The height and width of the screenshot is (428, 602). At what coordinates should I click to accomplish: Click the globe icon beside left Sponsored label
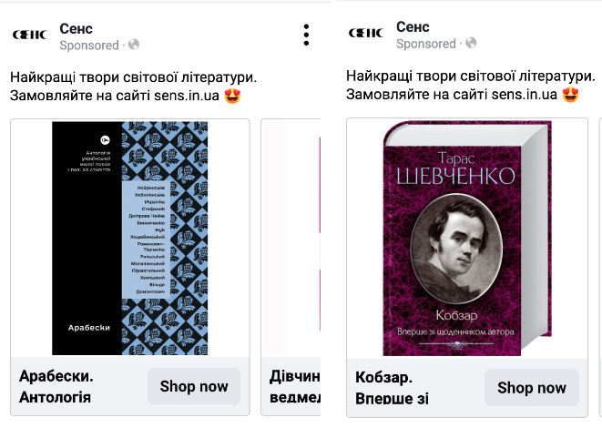(x=134, y=45)
